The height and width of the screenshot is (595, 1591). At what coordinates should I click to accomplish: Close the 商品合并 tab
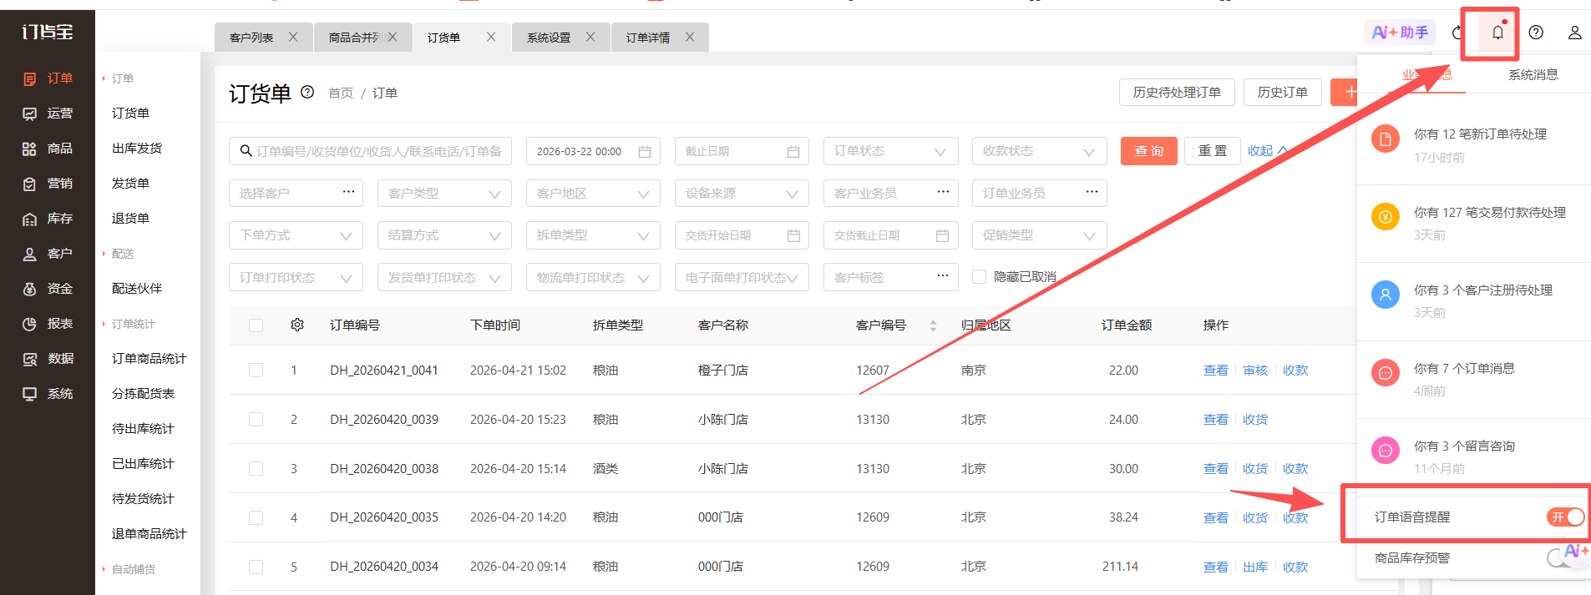[x=393, y=37]
